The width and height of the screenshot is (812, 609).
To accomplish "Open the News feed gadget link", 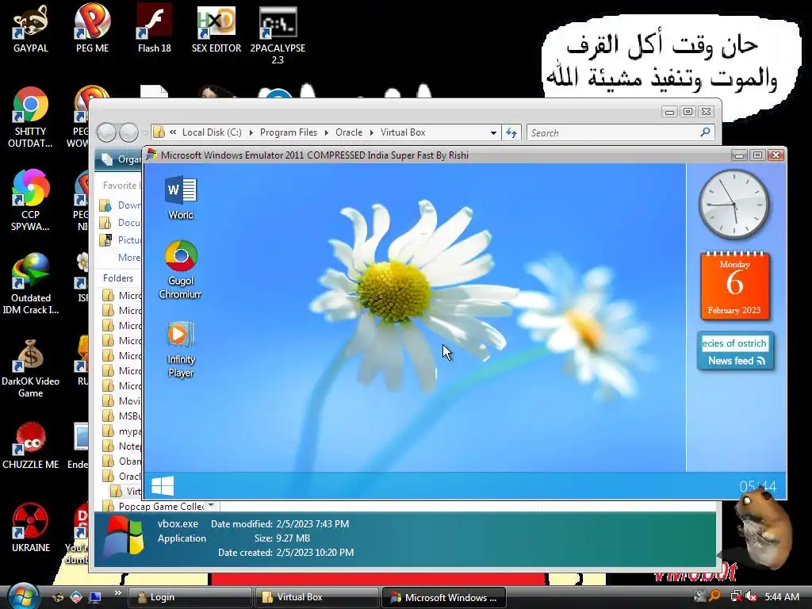I will pos(737,361).
